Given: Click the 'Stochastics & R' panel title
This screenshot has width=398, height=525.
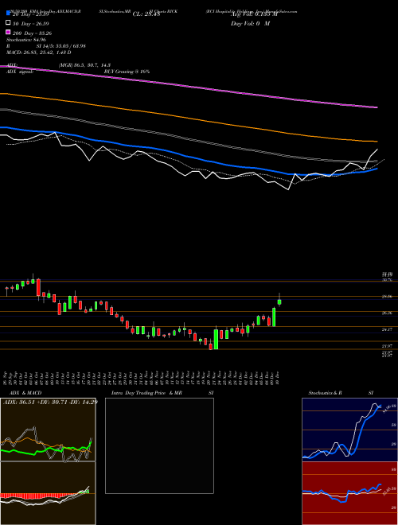Looking at the screenshot, I should click(x=326, y=393).
